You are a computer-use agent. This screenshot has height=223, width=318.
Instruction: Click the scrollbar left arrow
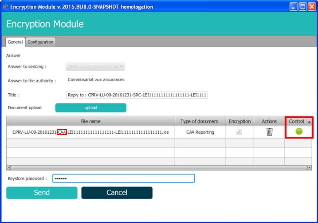[9, 167]
